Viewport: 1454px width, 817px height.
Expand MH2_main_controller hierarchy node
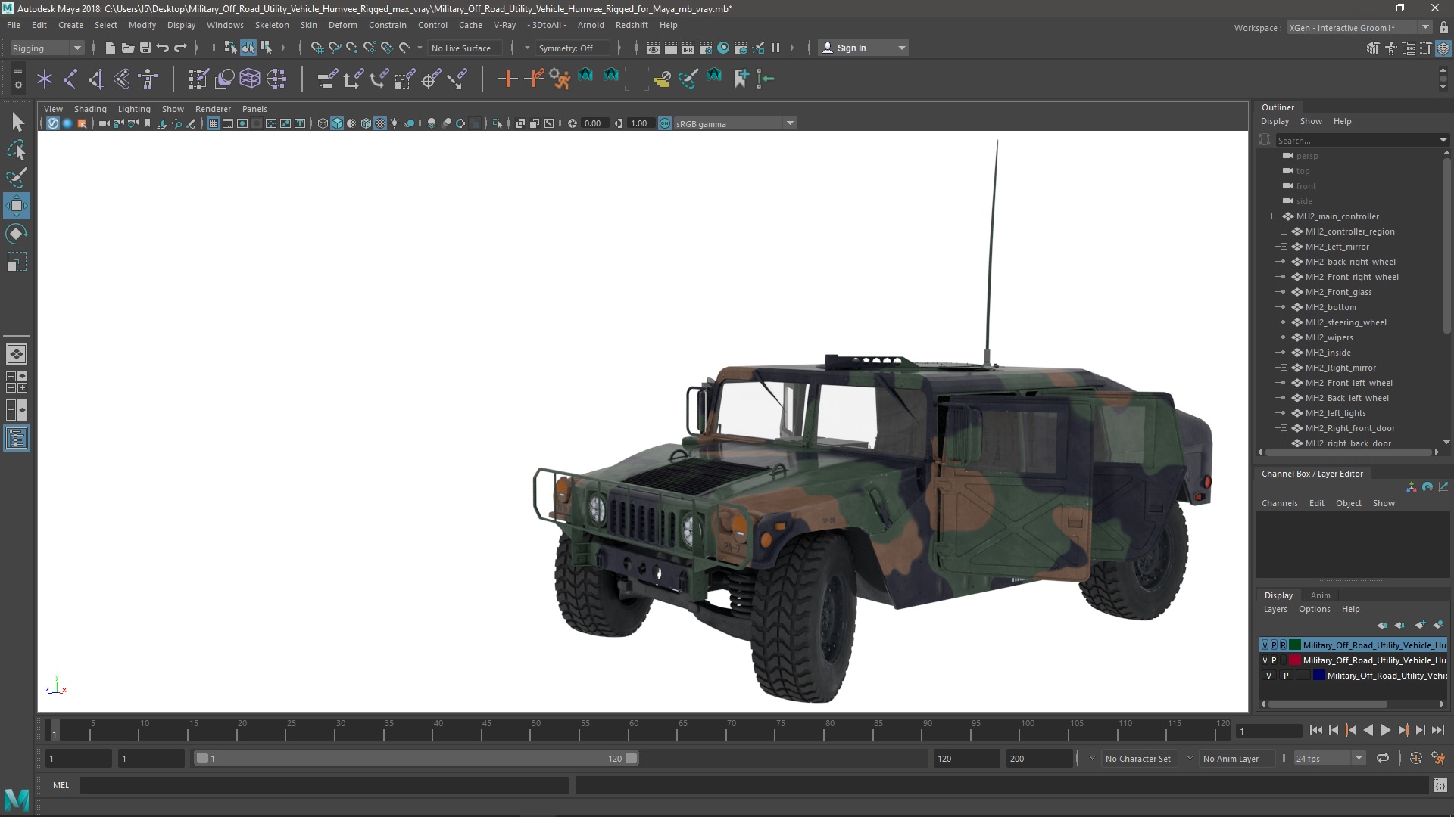click(1273, 216)
